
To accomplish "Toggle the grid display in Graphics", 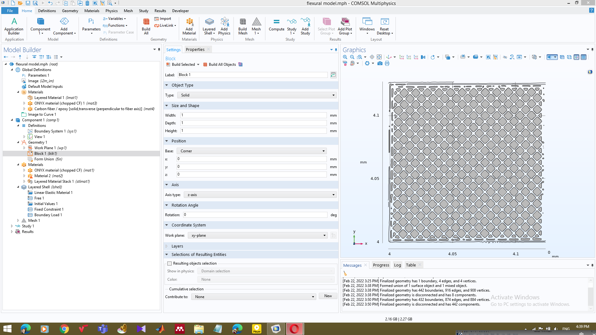I will coord(584,57).
